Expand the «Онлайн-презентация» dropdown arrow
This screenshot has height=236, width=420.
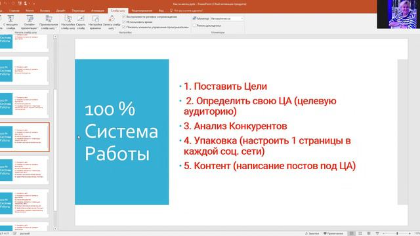pos(38,28)
